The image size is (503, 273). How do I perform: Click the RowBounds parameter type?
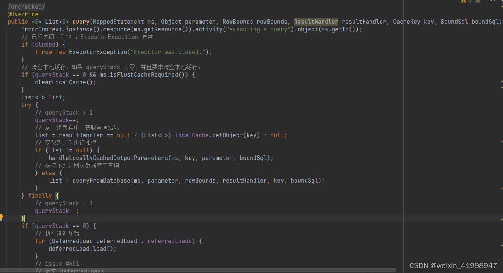coord(238,22)
